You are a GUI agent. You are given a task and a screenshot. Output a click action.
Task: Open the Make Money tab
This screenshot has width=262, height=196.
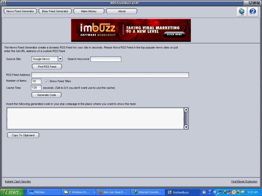click(x=89, y=11)
